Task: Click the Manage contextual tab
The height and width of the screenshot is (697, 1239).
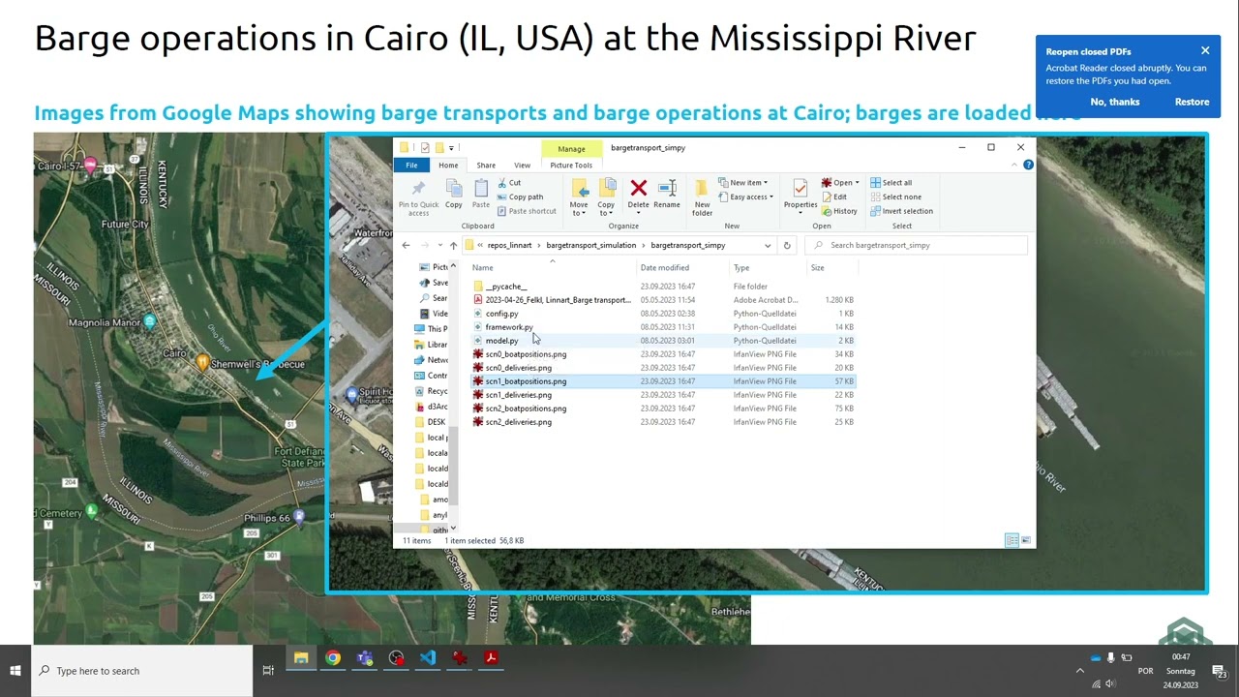Action: click(571, 149)
